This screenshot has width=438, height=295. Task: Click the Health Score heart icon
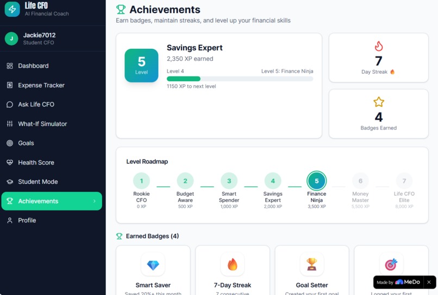point(10,162)
